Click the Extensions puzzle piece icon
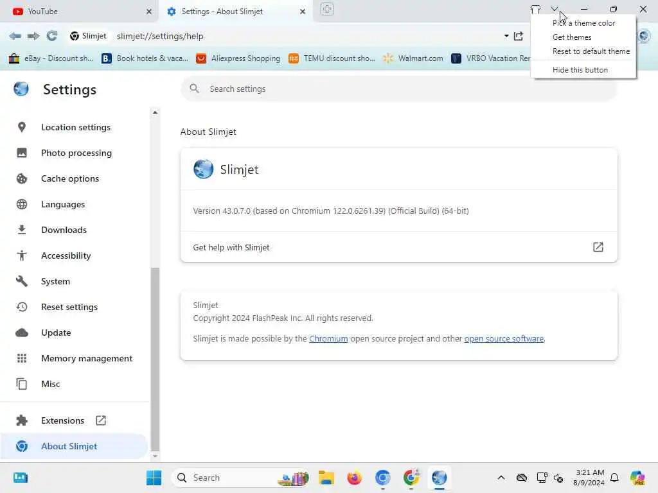Viewport: 658px width, 493px height. tap(22, 420)
